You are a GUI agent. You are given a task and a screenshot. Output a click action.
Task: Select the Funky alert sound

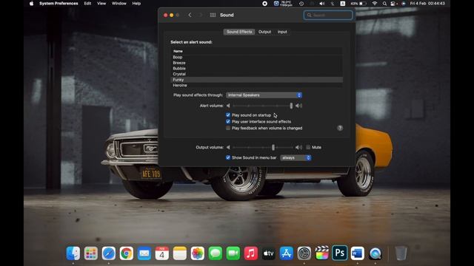(257, 80)
